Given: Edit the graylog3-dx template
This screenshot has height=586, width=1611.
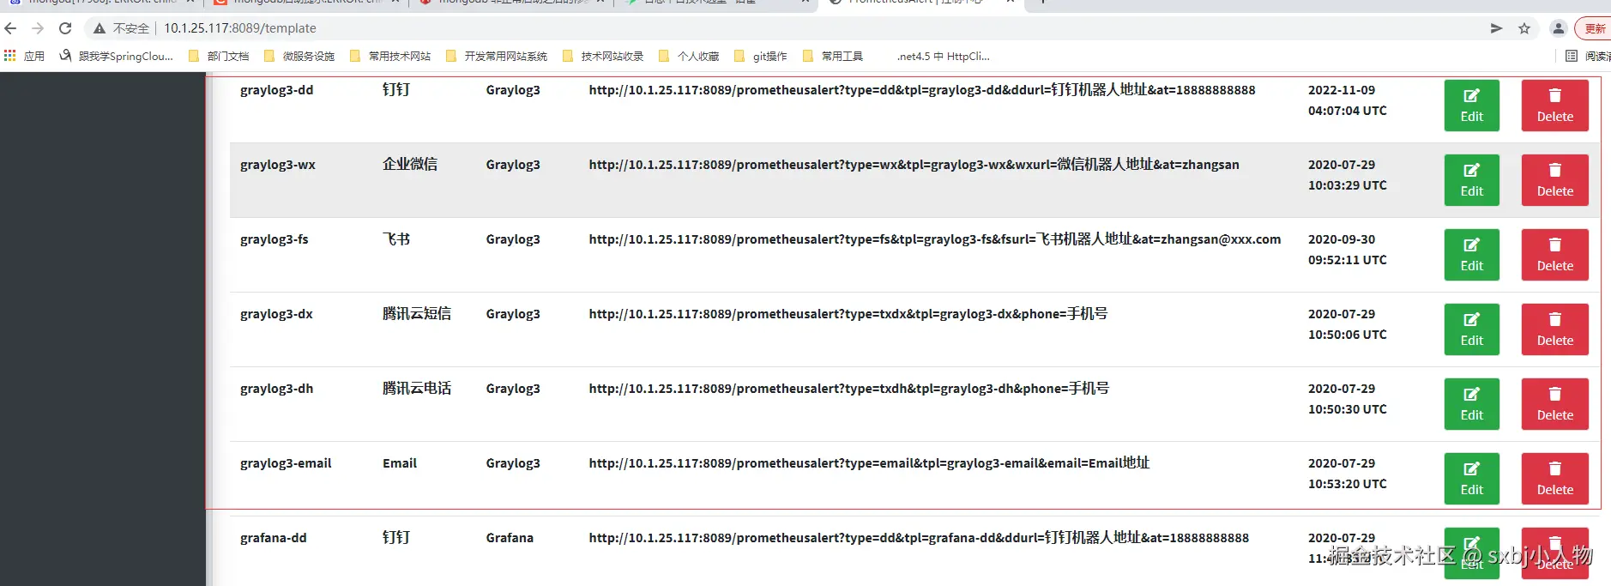Looking at the screenshot, I should tap(1471, 329).
